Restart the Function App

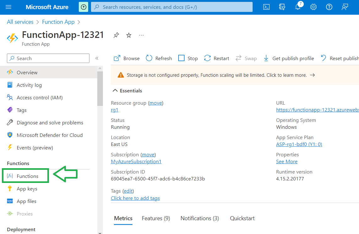[217, 58]
